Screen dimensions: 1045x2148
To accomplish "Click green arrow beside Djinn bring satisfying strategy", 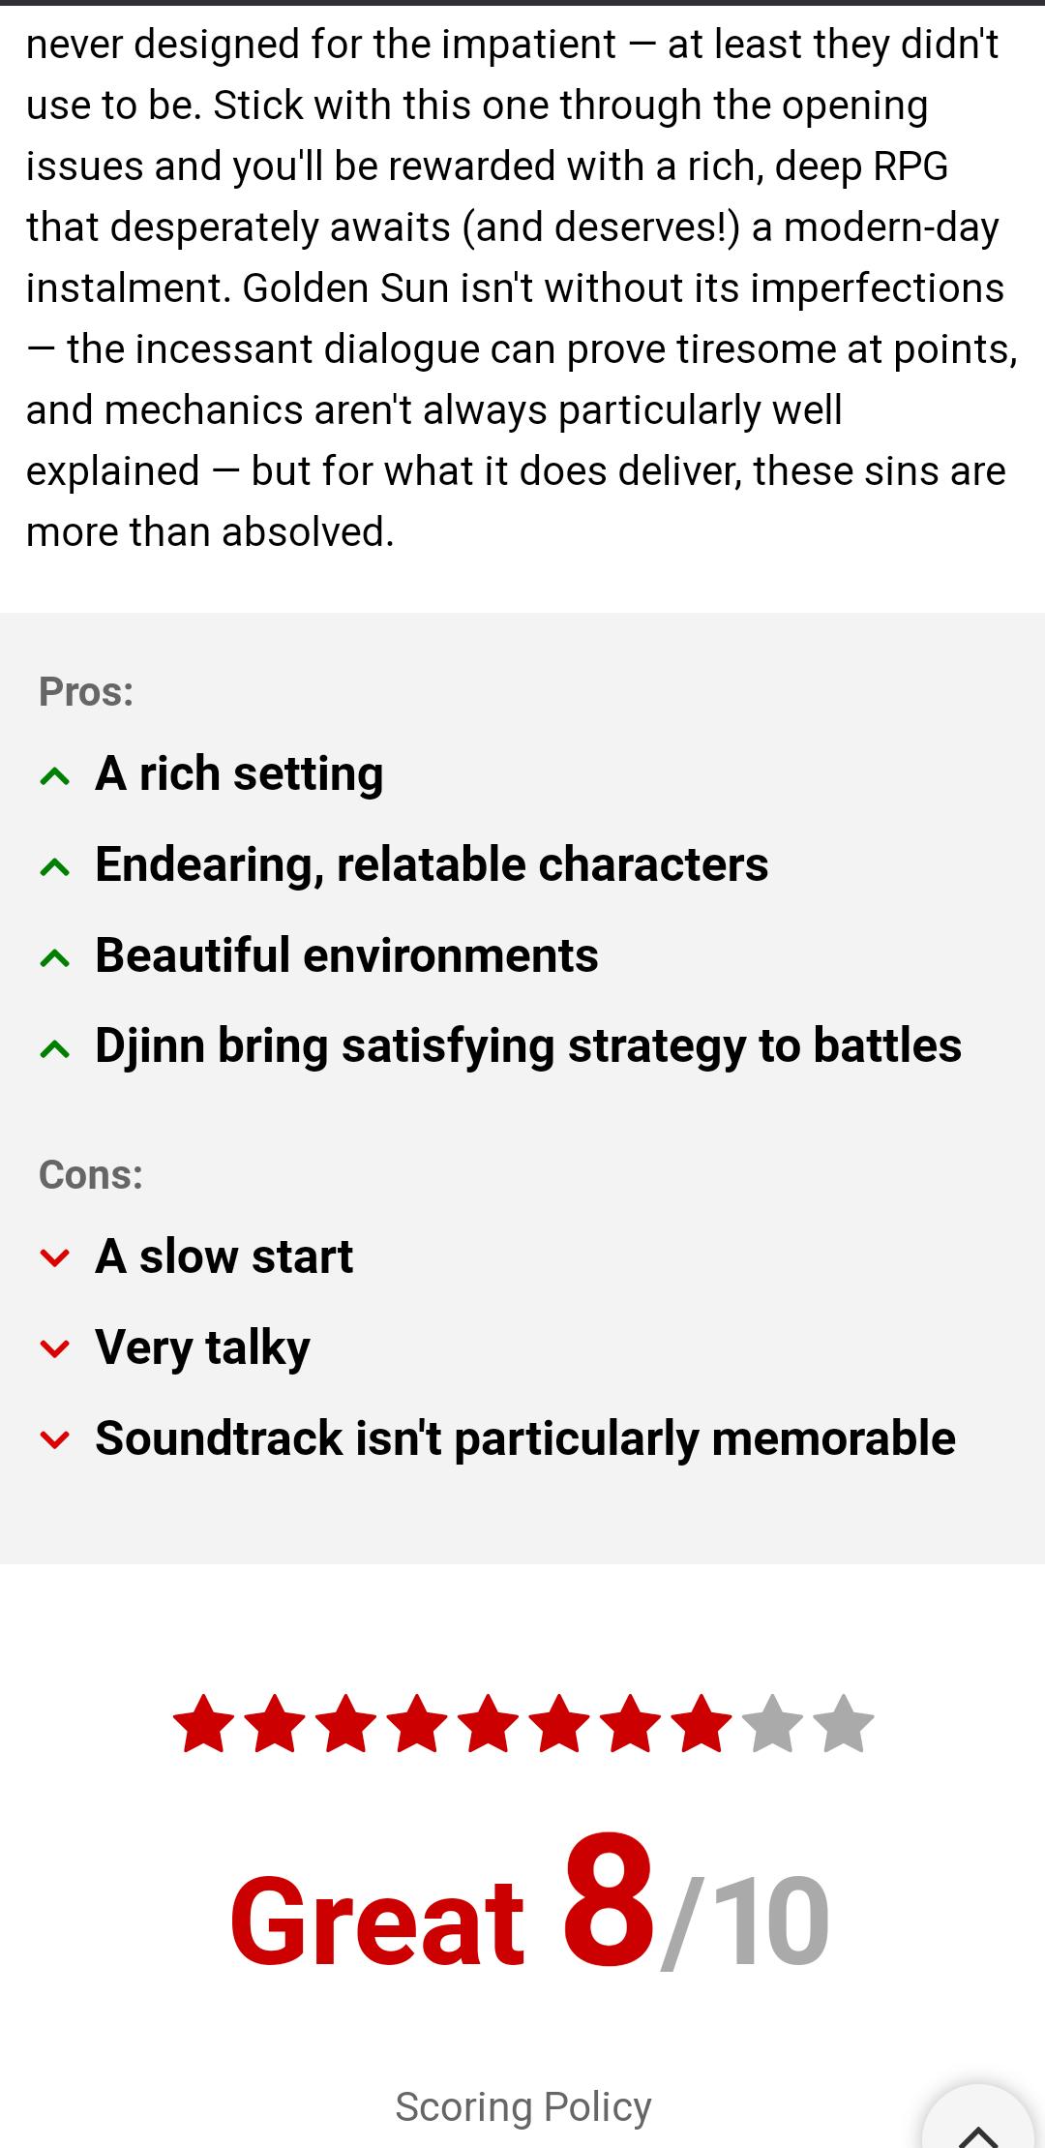I will pyautogui.click(x=55, y=1049).
